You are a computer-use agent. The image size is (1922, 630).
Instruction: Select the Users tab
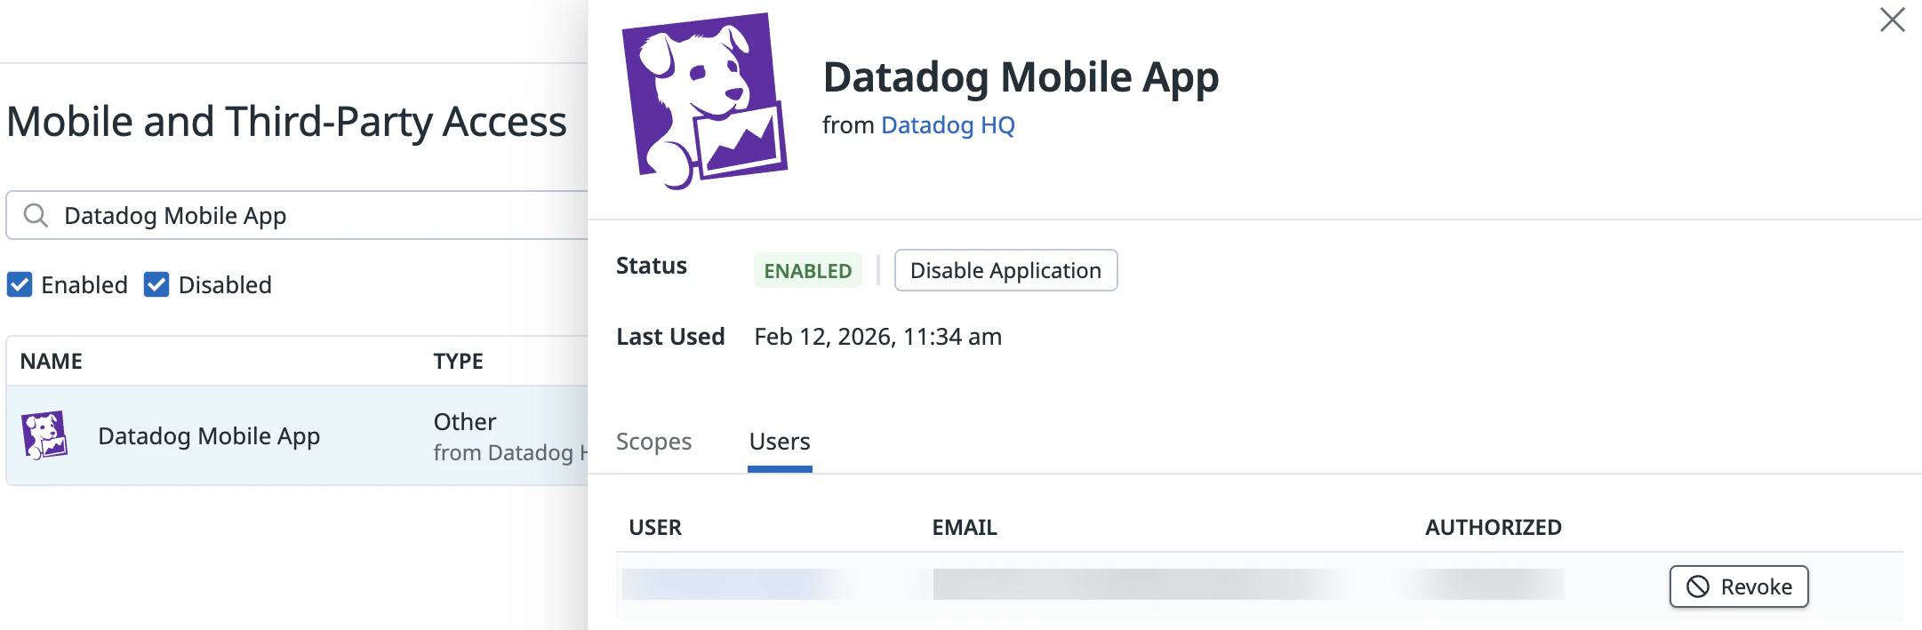(x=780, y=442)
